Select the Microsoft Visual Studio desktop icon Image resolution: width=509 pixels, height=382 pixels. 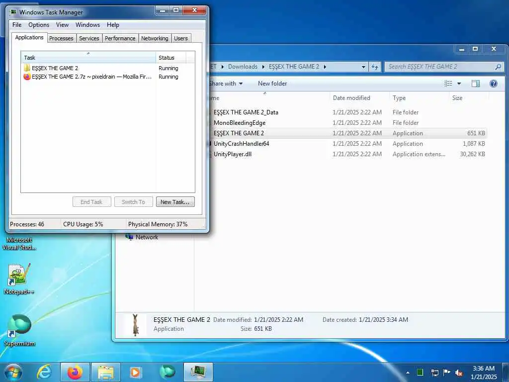pyautogui.click(x=19, y=243)
